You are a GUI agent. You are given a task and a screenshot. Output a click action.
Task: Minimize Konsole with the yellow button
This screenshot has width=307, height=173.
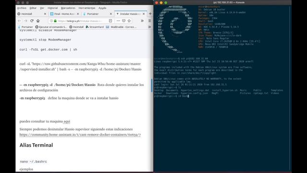pos(161,3)
